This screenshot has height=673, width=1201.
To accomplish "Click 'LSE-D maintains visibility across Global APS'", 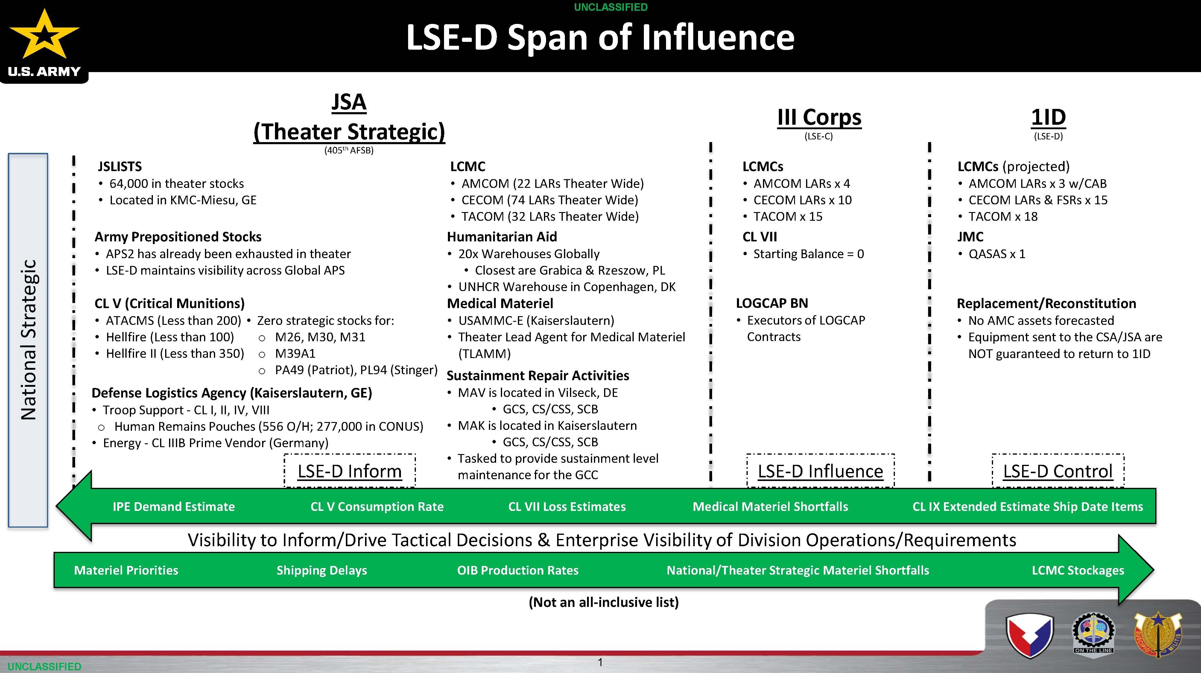I will [225, 270].
